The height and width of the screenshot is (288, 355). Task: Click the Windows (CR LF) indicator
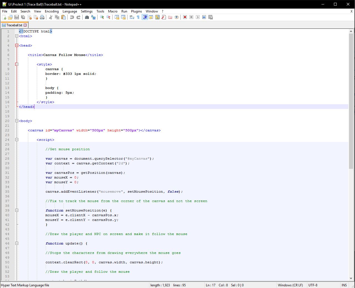pos(290,285)
